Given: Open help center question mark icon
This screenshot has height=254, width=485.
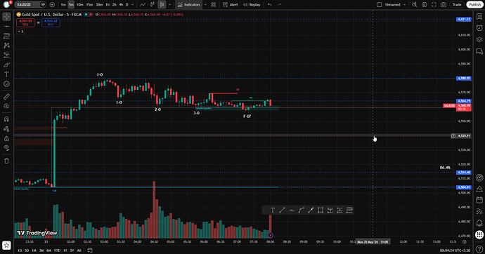Looking at the screenshot, I should click(479, 249).
